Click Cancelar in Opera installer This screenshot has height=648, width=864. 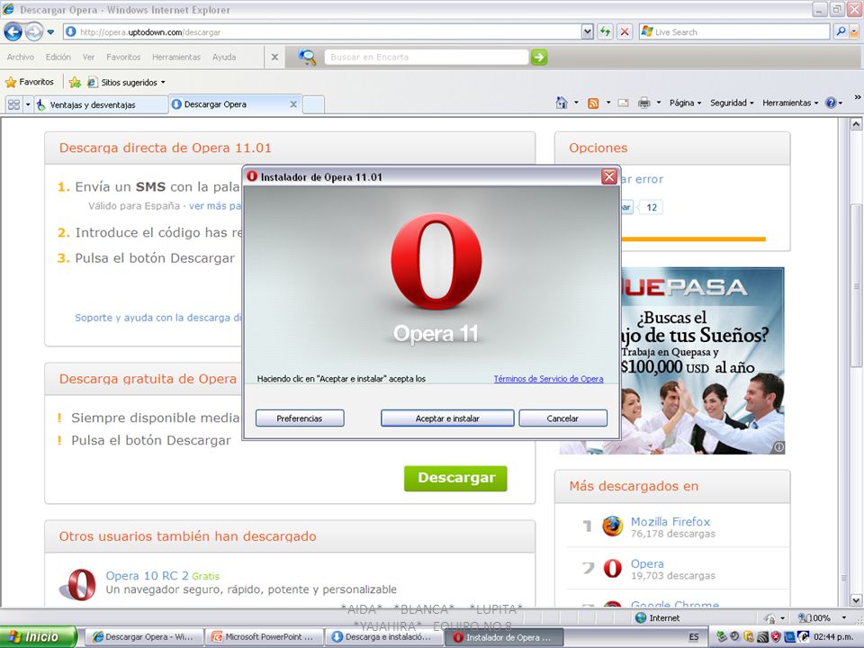click(562, 418)
